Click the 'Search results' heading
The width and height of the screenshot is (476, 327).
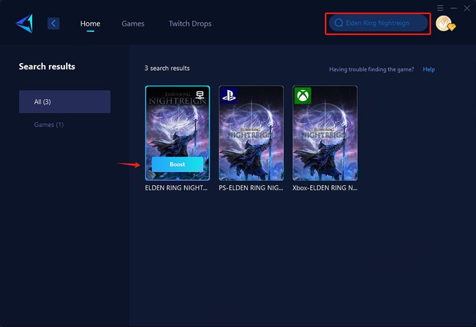(47, 67)
